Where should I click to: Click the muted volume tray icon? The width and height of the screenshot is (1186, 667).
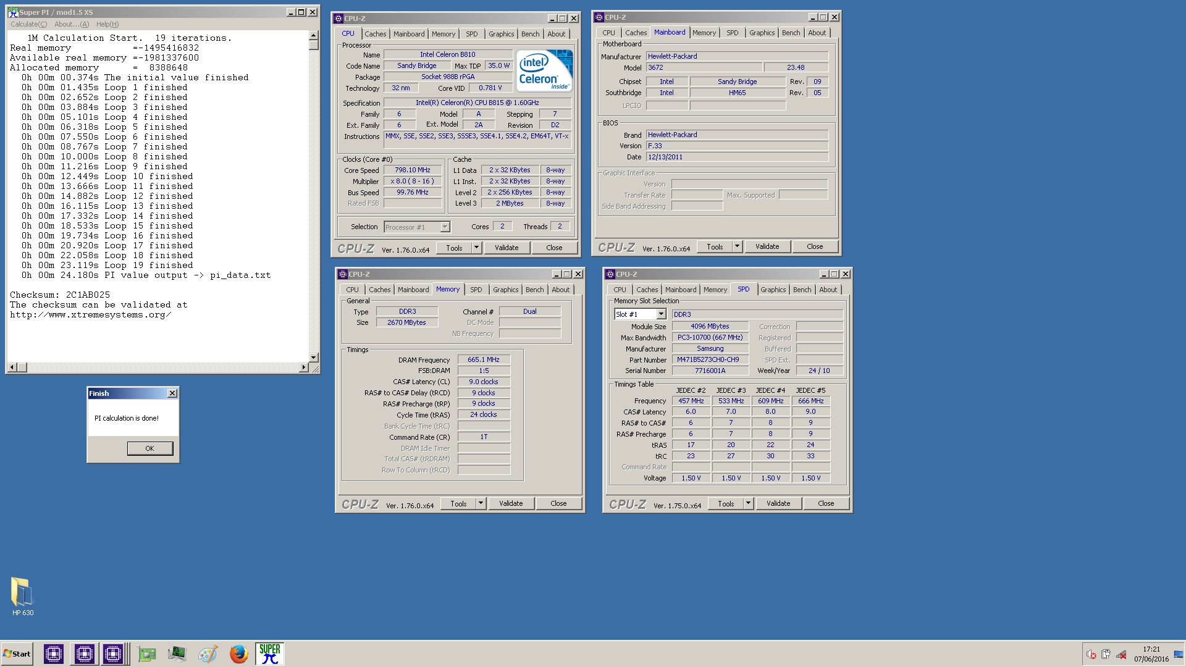click(1091, 655)
